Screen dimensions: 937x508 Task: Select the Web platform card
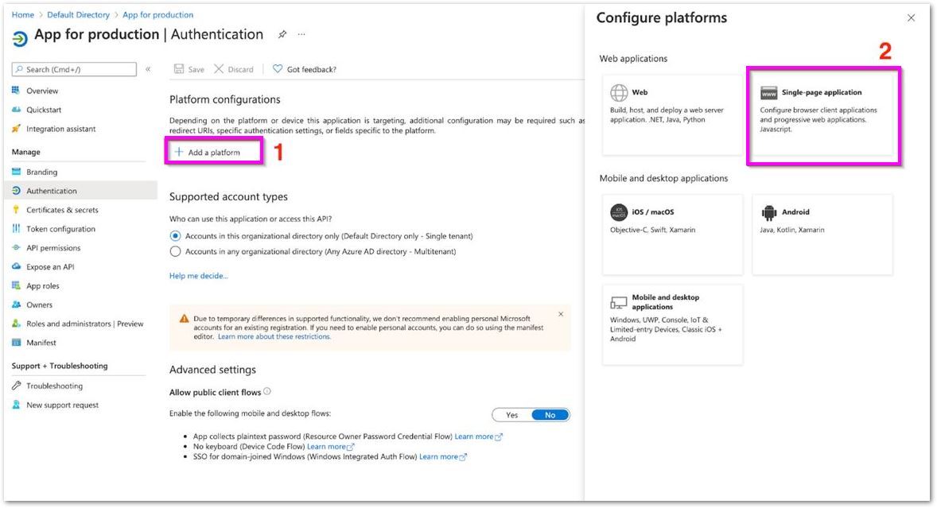tap(672, 114)
